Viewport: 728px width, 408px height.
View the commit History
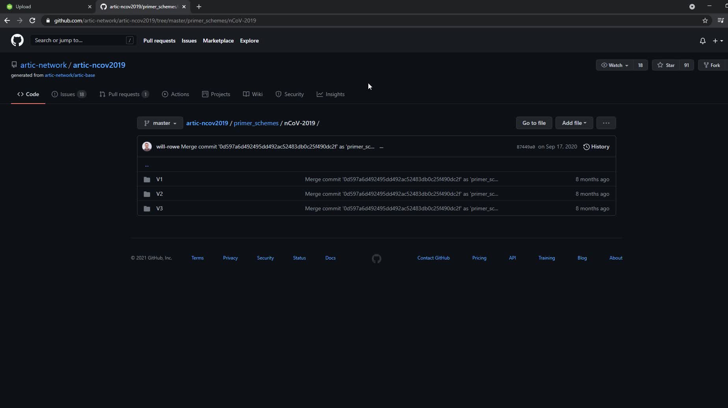[x=596, y=147]
